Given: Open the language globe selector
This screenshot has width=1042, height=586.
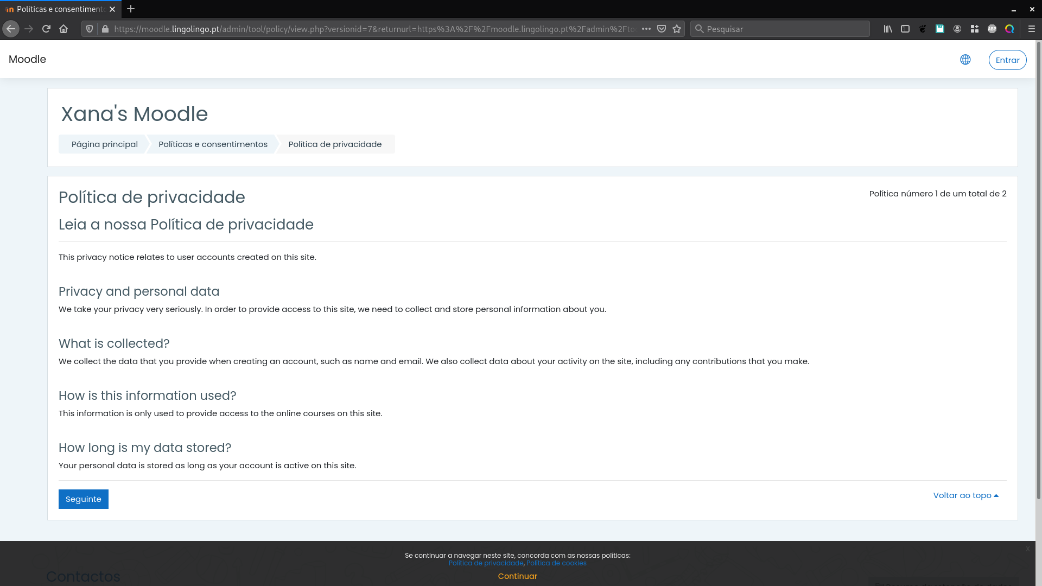Looking at the screenshot, I should click(x=965, y=60).
